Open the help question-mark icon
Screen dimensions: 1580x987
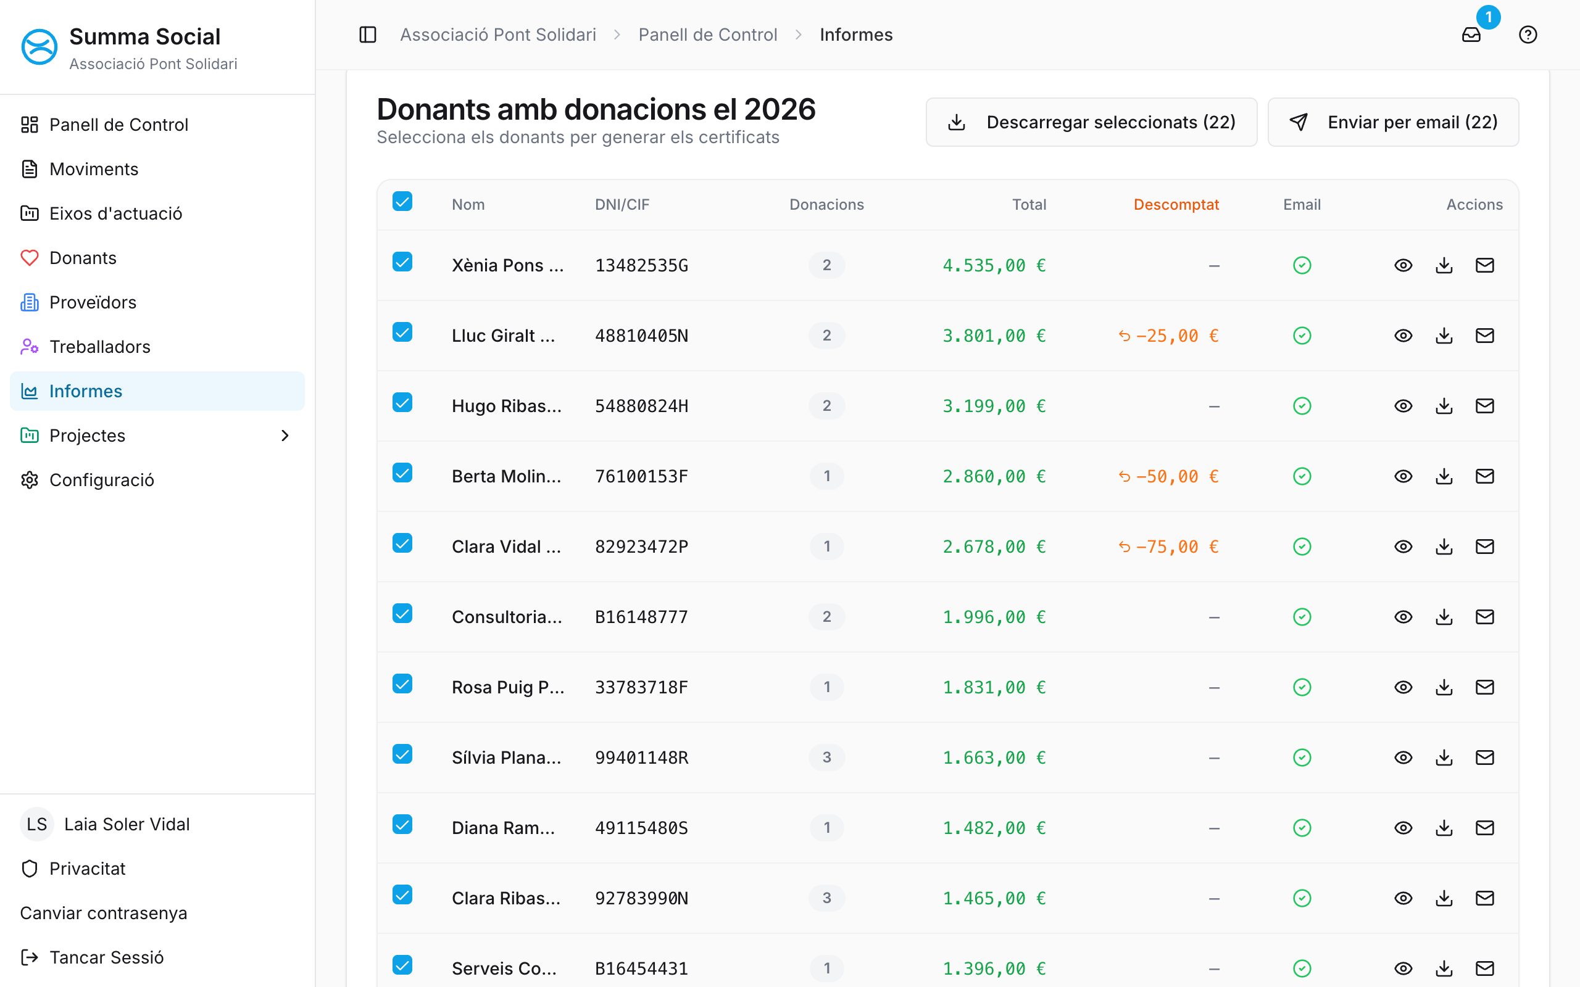1528,35
